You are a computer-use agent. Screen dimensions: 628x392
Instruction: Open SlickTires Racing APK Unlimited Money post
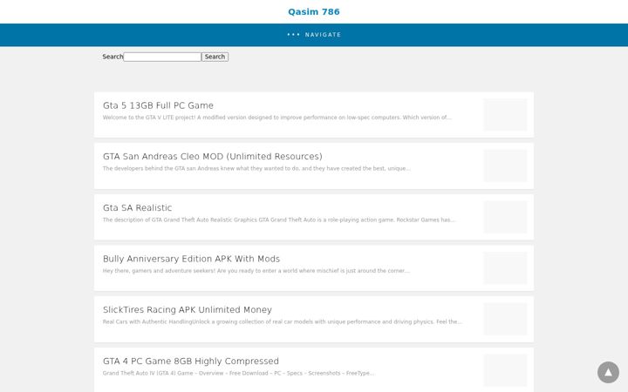[x=188, y=309]
